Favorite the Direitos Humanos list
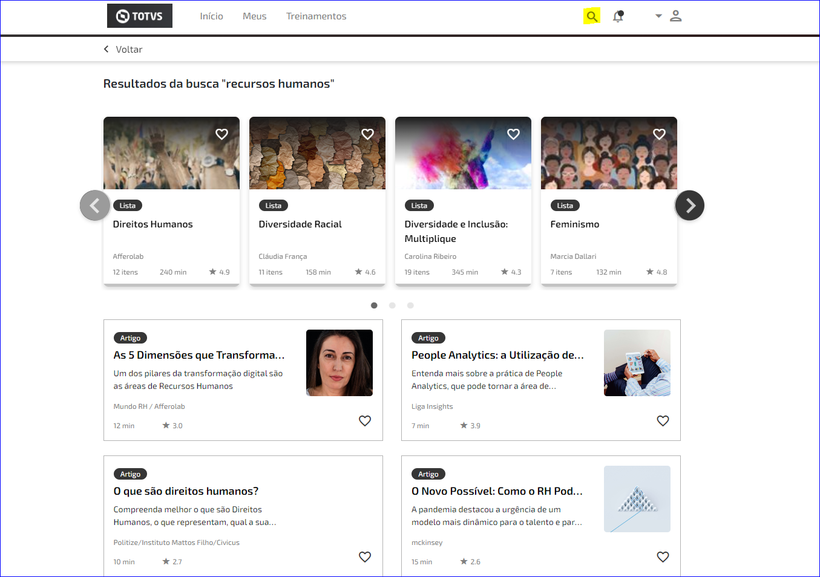This screenshot has height=577, width=820. [x=222, y=134]
